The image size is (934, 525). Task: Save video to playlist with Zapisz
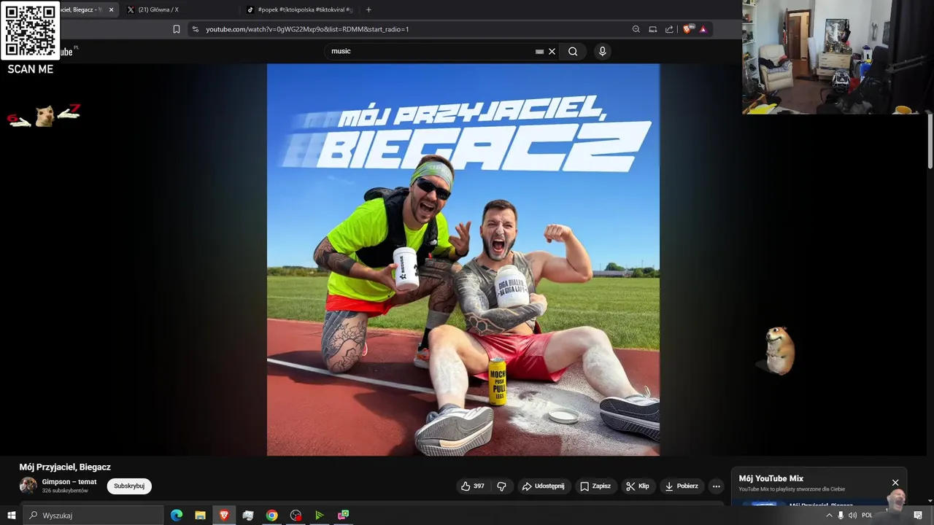(x=595, y=486)
